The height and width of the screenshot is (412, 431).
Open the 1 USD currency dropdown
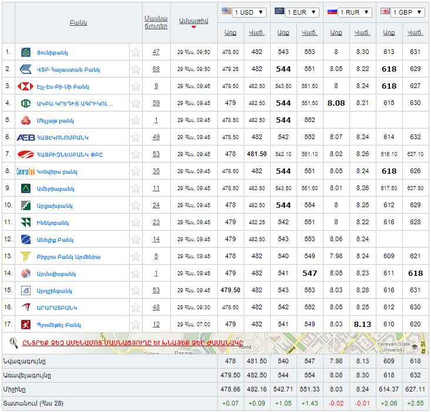pyautogui.click(x=243, y=12)
